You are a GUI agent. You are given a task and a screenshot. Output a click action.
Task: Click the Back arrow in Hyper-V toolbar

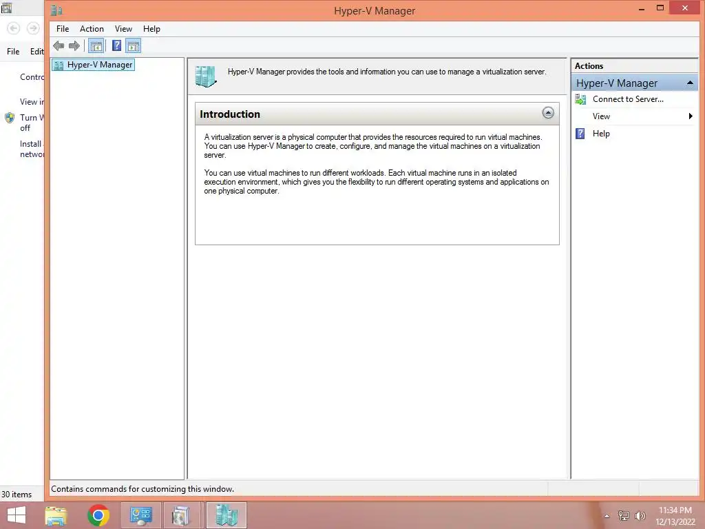point(59,45)
